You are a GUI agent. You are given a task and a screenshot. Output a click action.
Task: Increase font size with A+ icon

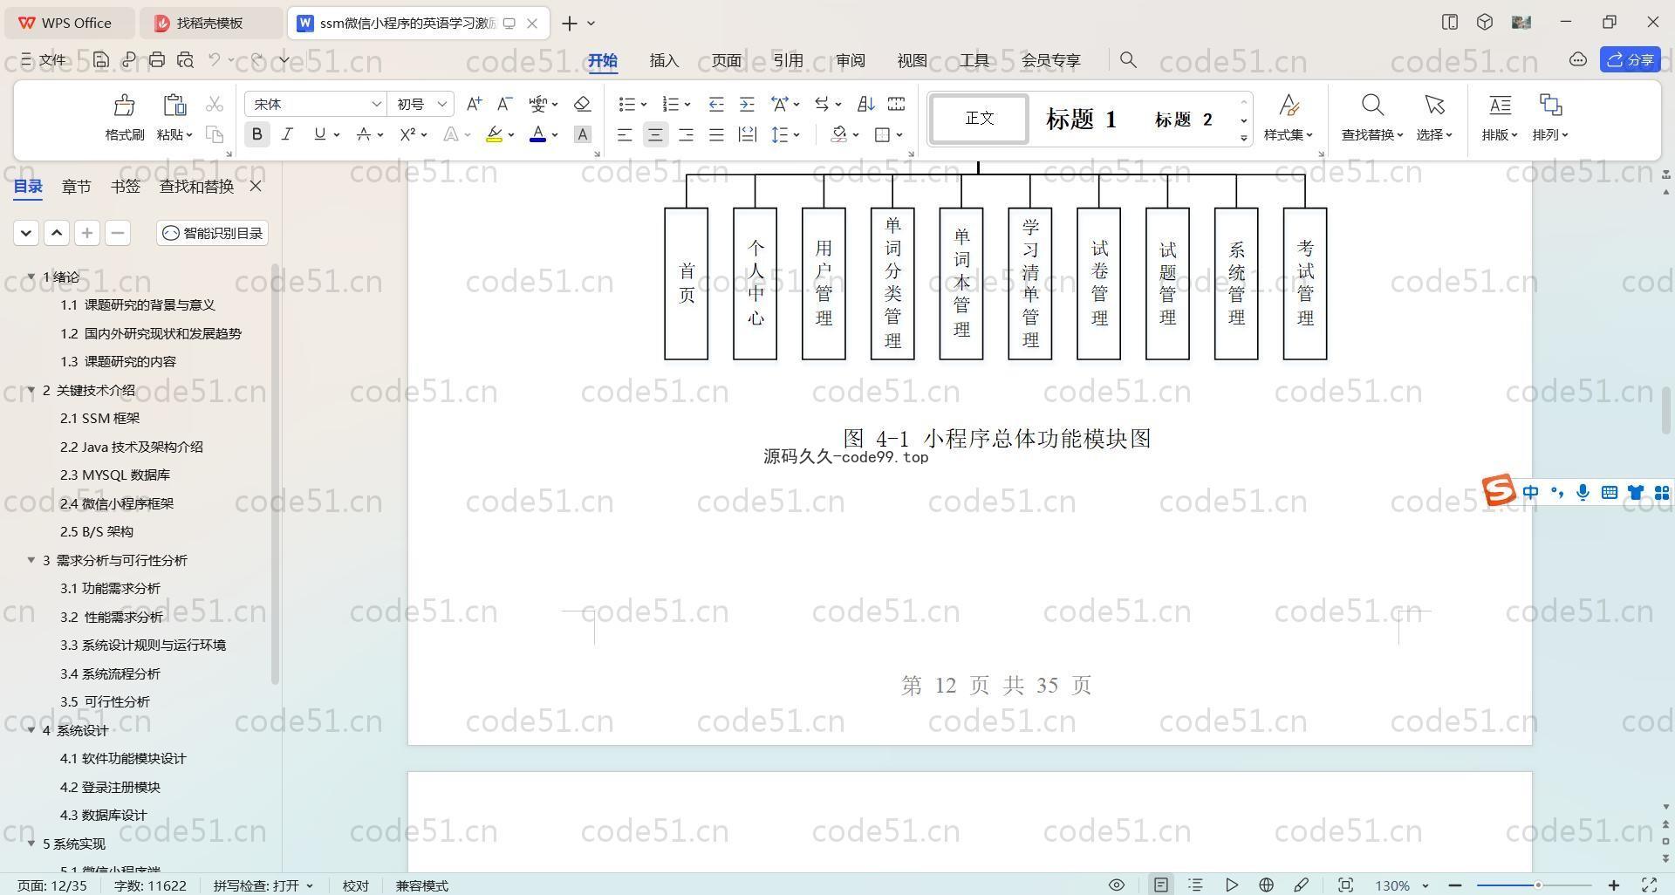(x=474, y=104)
